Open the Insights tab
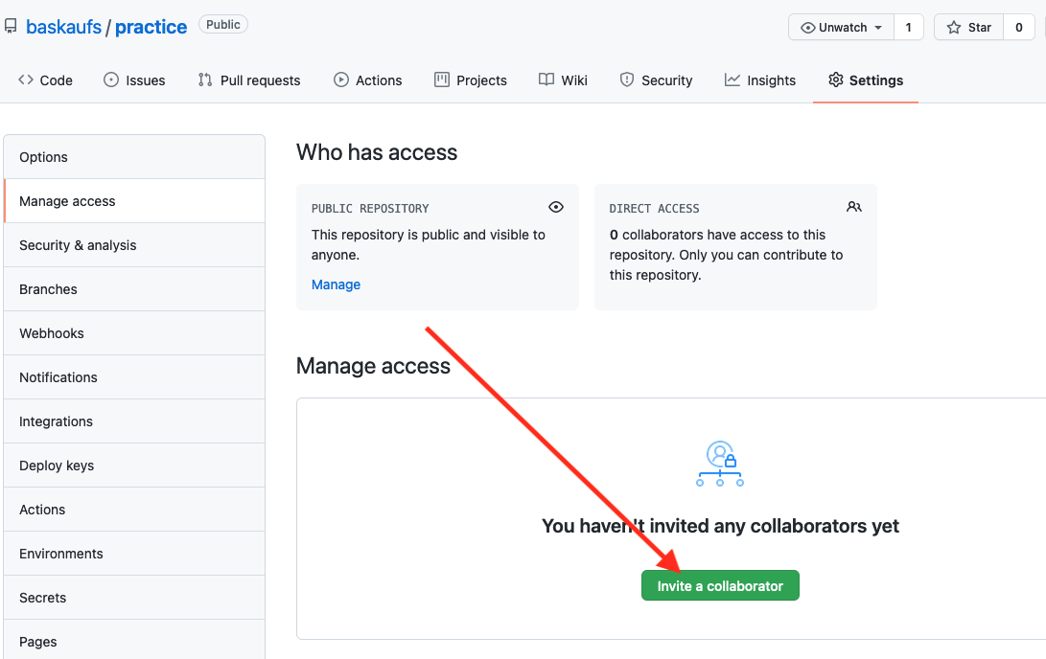 point(760,80)
